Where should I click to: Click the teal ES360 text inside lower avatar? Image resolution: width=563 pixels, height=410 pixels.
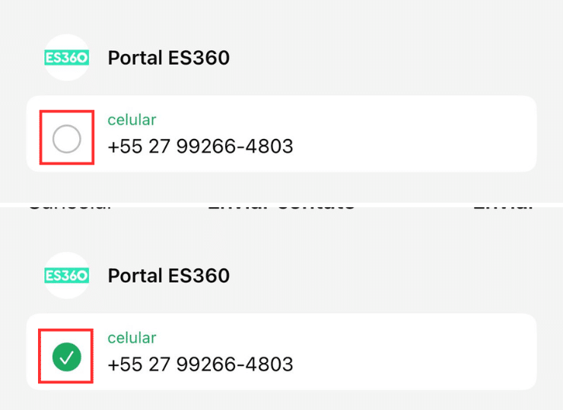tap(67, 276)
